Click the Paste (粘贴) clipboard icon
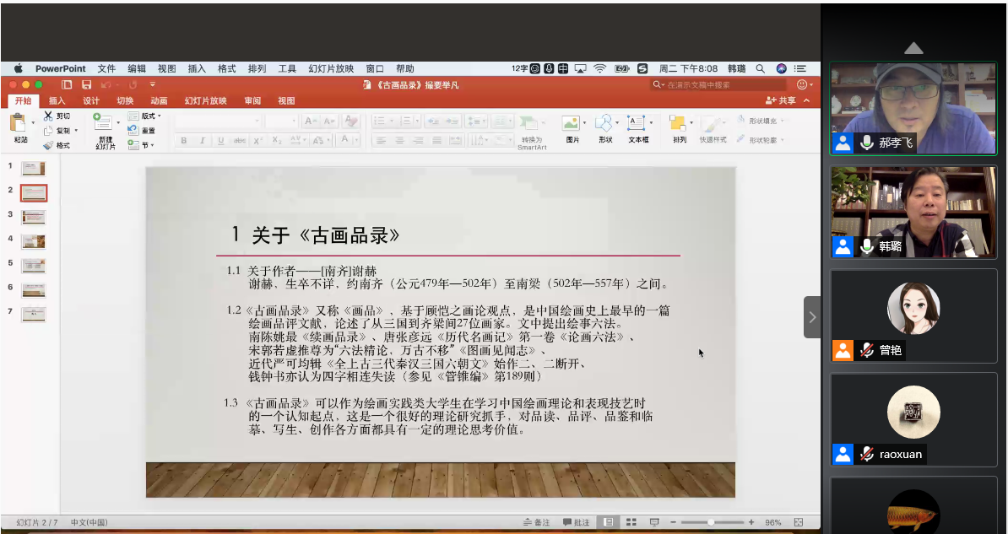The image size is (1008, 534). click(19, 125)
